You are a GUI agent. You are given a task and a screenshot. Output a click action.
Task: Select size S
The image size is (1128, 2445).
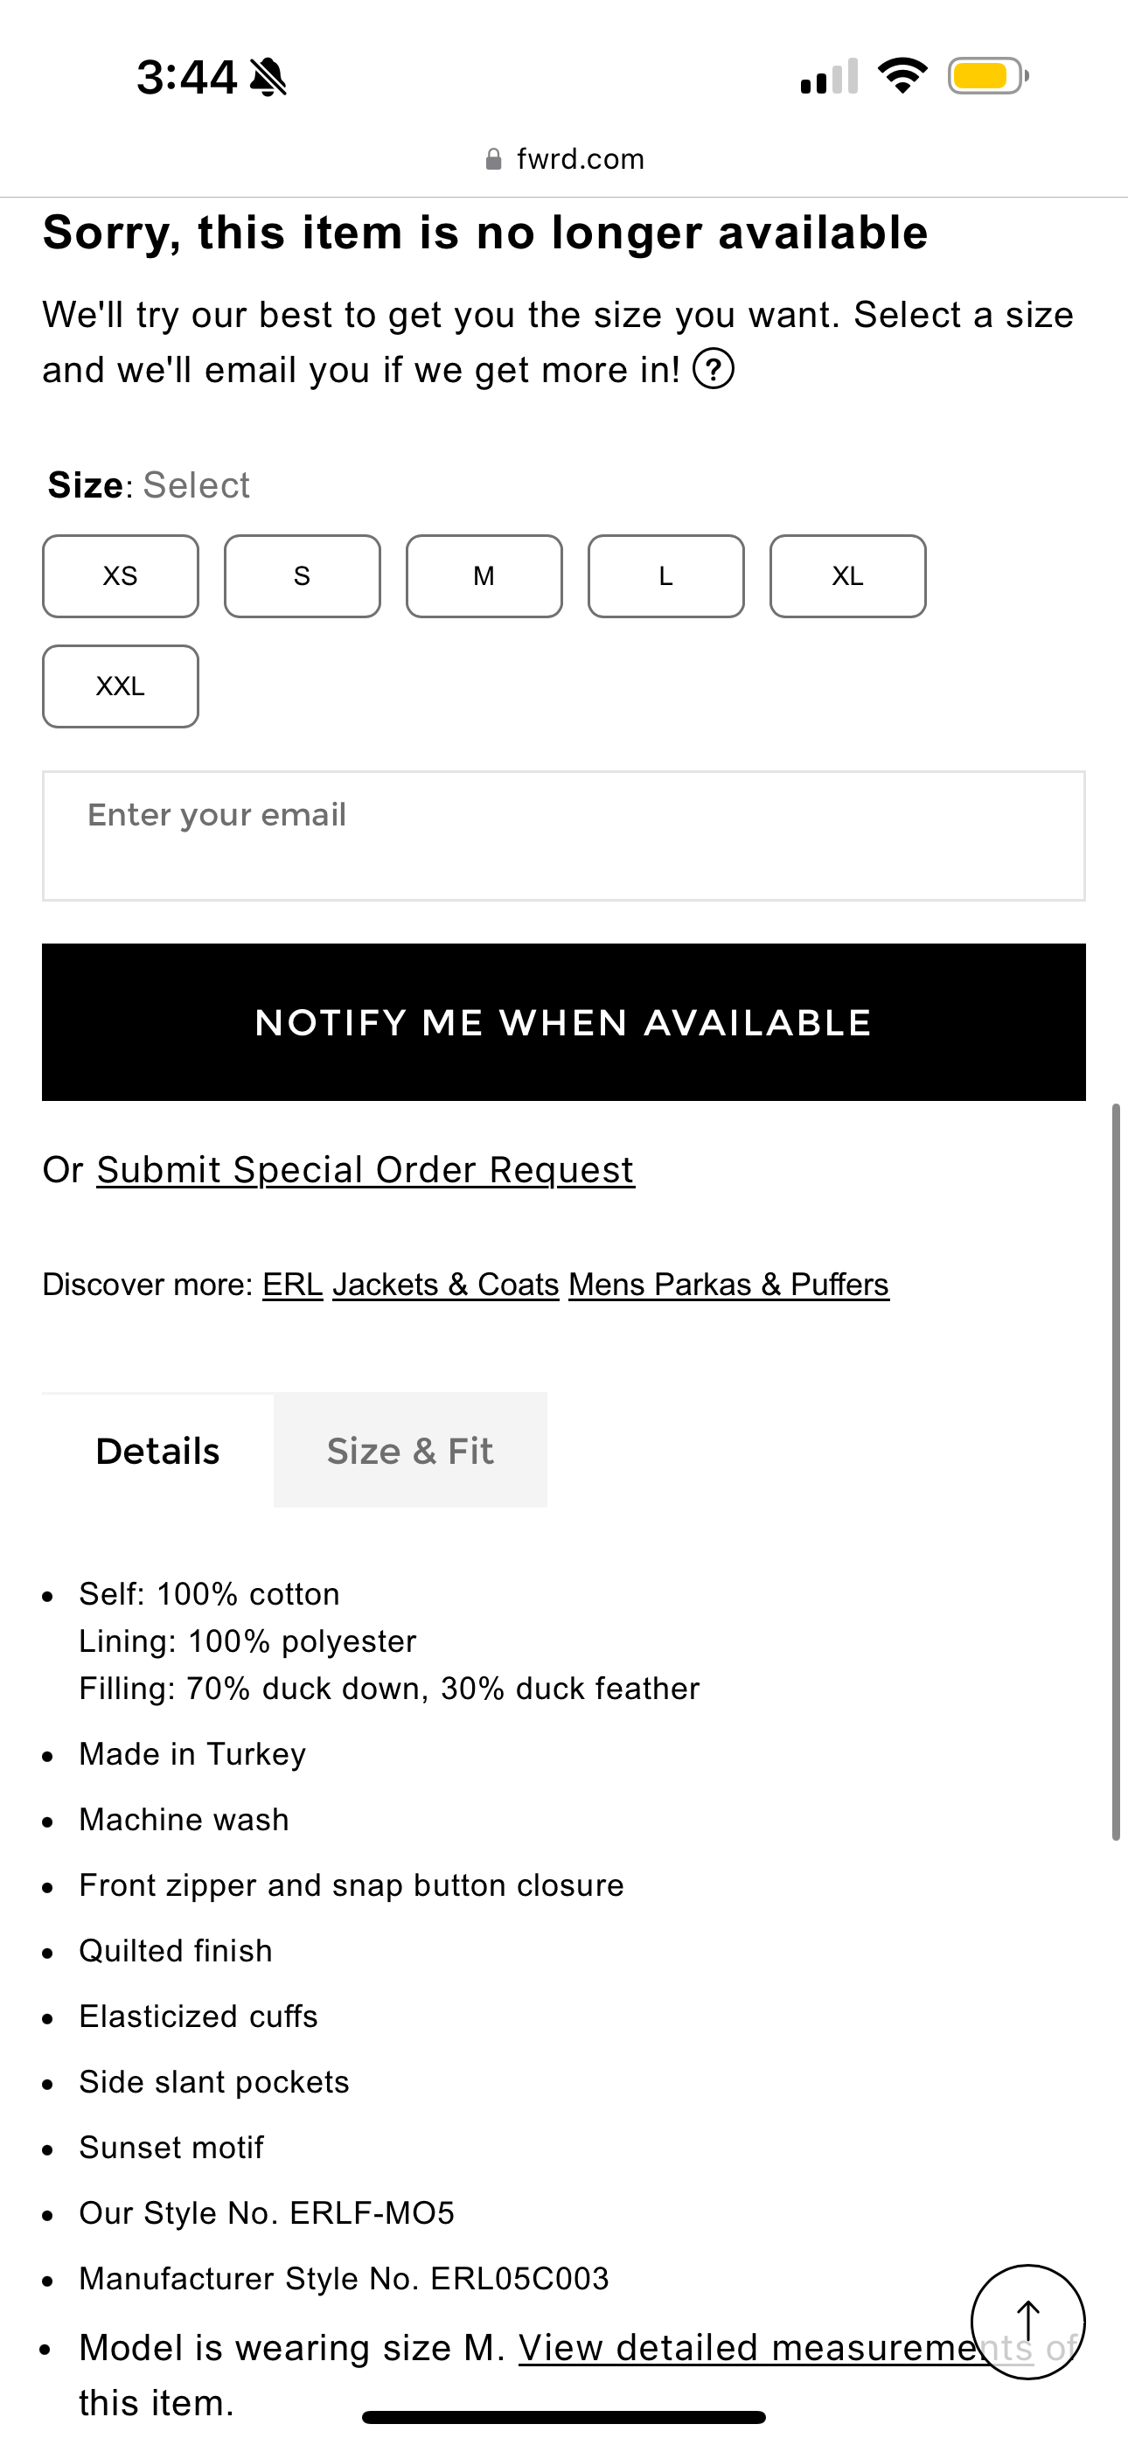click(x=302, y=576)
